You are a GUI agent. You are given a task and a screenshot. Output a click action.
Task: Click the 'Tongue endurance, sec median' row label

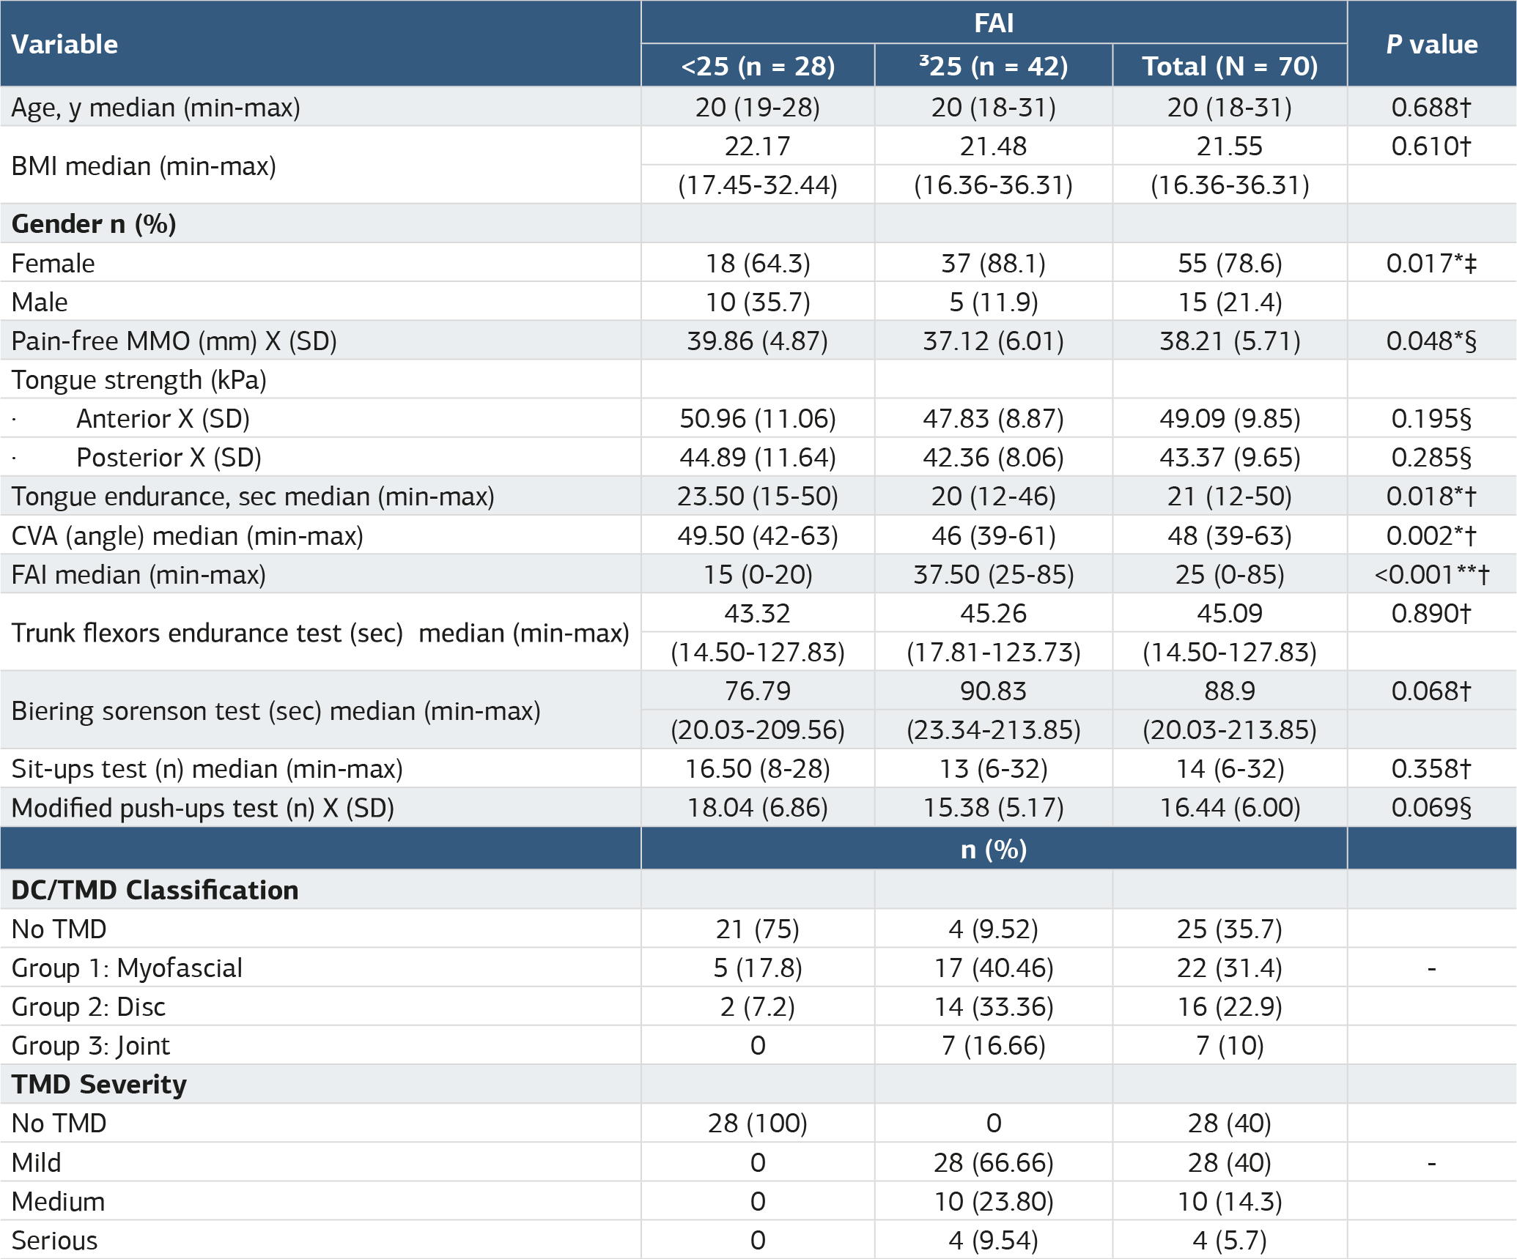[253, 497]
